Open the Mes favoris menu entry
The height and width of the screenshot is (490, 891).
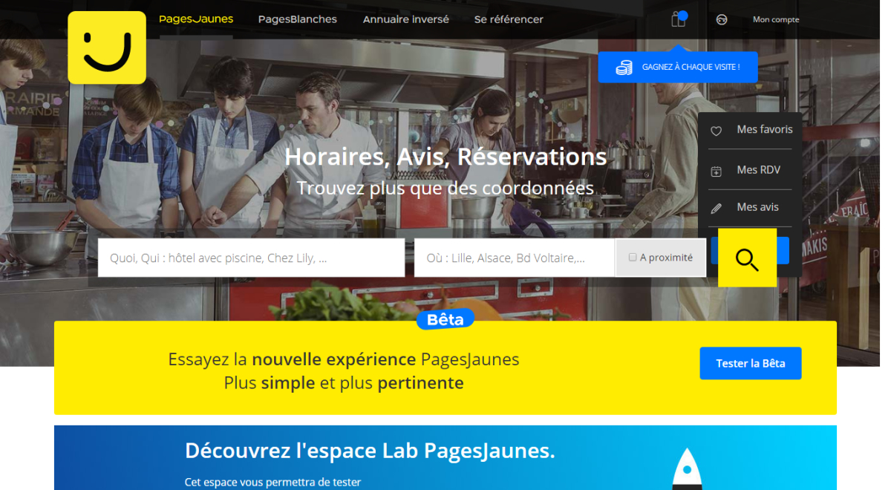coord(751,130)
